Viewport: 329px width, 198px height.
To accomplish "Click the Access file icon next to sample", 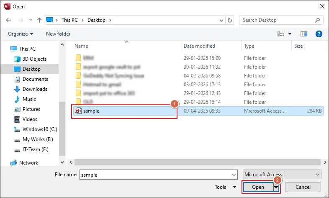I will [78, 111].
